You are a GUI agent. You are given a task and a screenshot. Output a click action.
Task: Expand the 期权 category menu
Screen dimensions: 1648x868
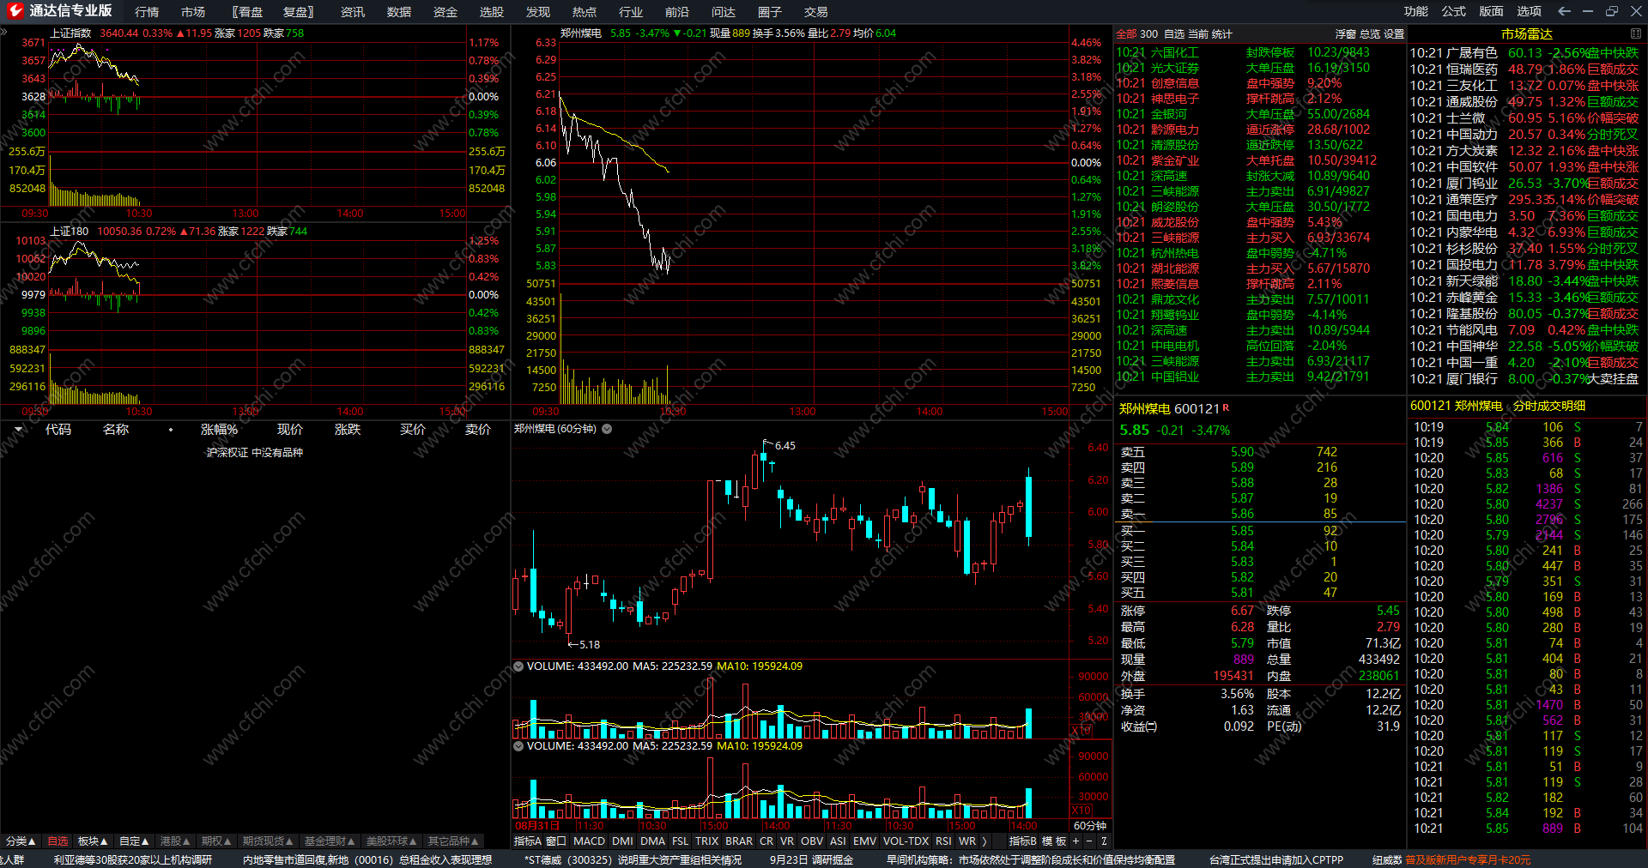pos(216,841)
